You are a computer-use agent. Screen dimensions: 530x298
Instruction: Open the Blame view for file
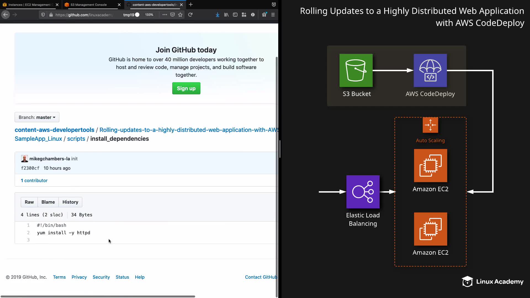[48, 202]
